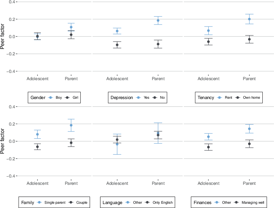Screen dimensions: 274x208
Task: Click the dark Girl marker in Gender legend
Action: pos(67,98)
